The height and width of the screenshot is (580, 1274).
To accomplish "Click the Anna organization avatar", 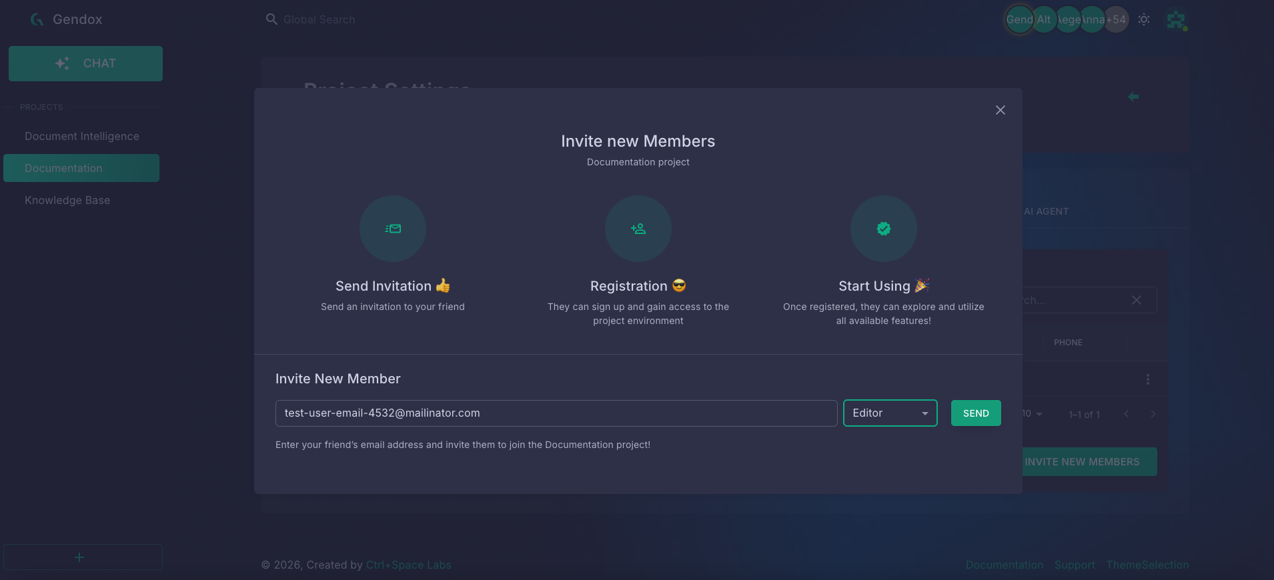I will click(x=1093, y=19).
